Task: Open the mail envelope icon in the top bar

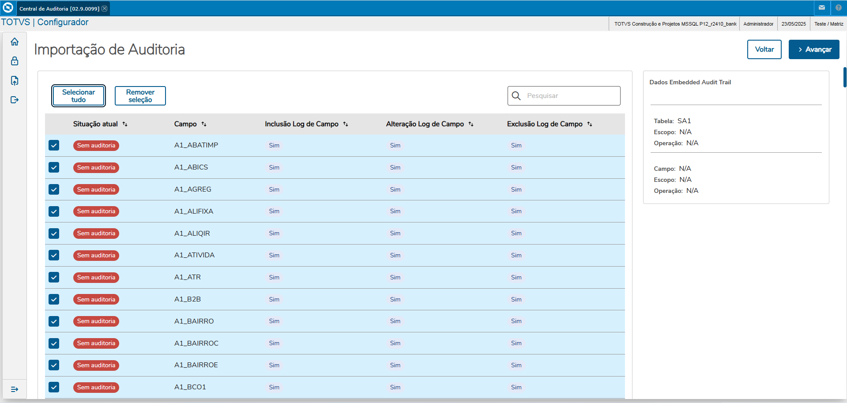Action: [x=822, y=8]
